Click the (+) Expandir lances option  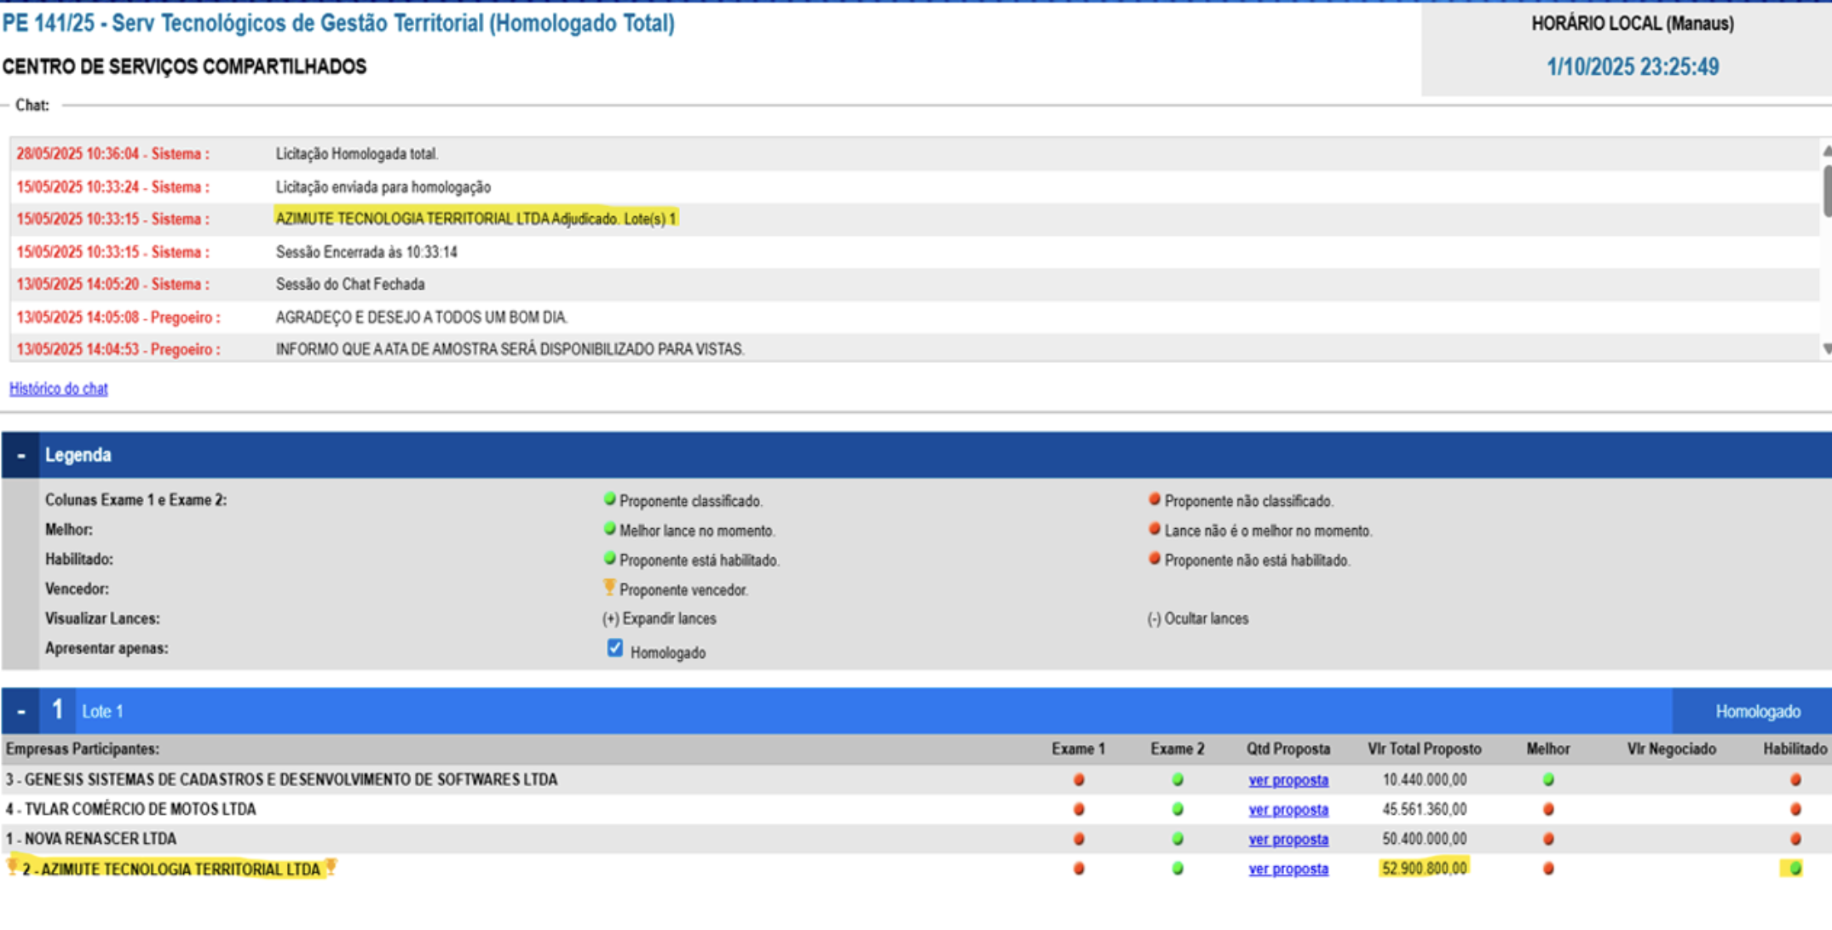(660, 619)
